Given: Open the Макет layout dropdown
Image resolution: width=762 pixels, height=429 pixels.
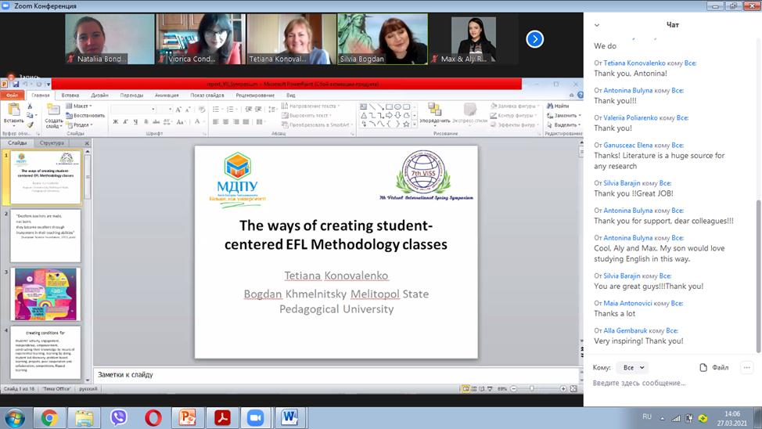Looking at the screenshot, I should [79, 106].
